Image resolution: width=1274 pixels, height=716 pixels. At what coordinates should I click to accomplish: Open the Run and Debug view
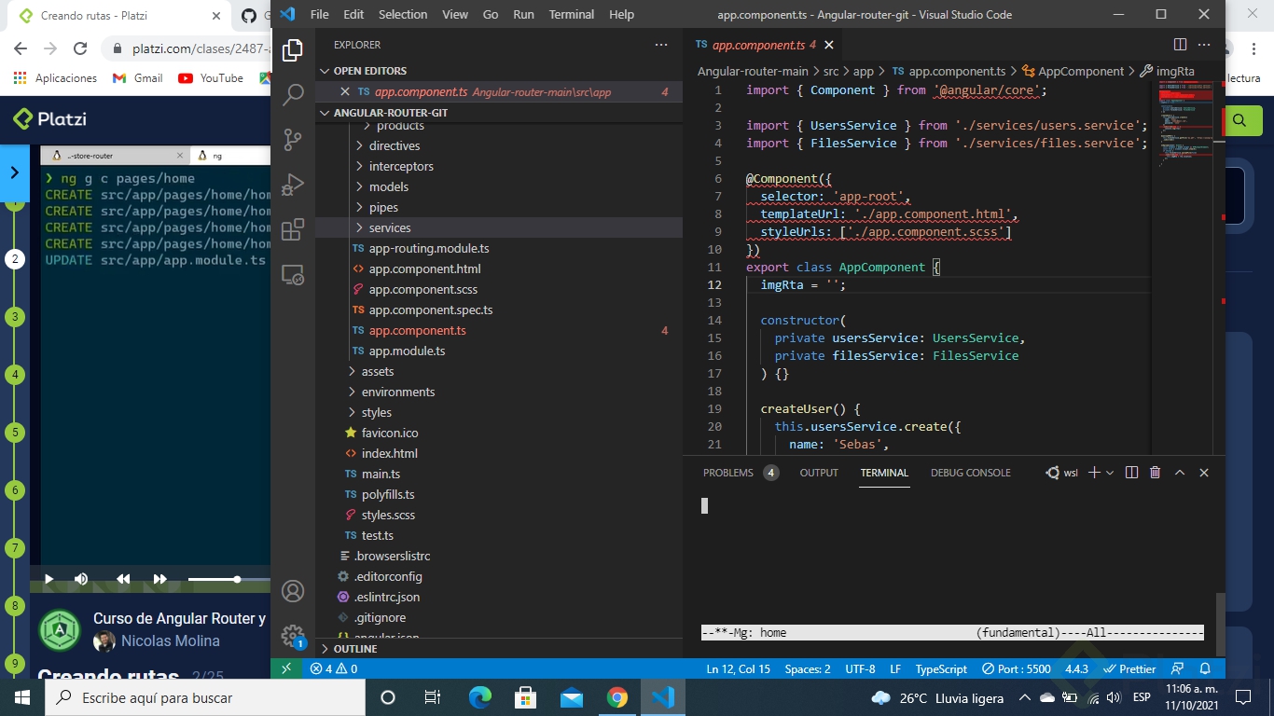click(293, 185)
